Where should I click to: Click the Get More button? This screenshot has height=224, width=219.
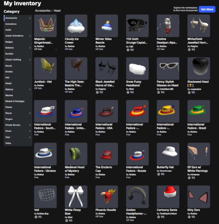click(x=207, y=9)
